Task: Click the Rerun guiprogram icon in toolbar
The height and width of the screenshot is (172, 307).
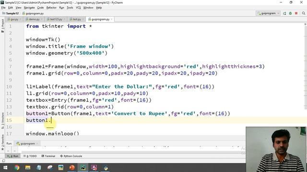Action: [284, 13]
